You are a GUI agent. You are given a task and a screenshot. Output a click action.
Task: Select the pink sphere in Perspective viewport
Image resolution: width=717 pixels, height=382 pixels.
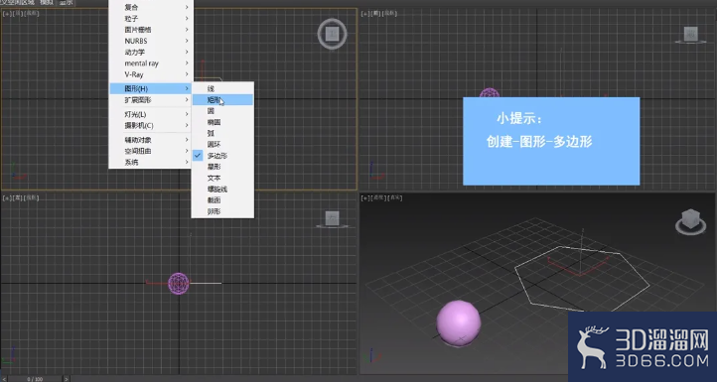click(x=458, y=323)
